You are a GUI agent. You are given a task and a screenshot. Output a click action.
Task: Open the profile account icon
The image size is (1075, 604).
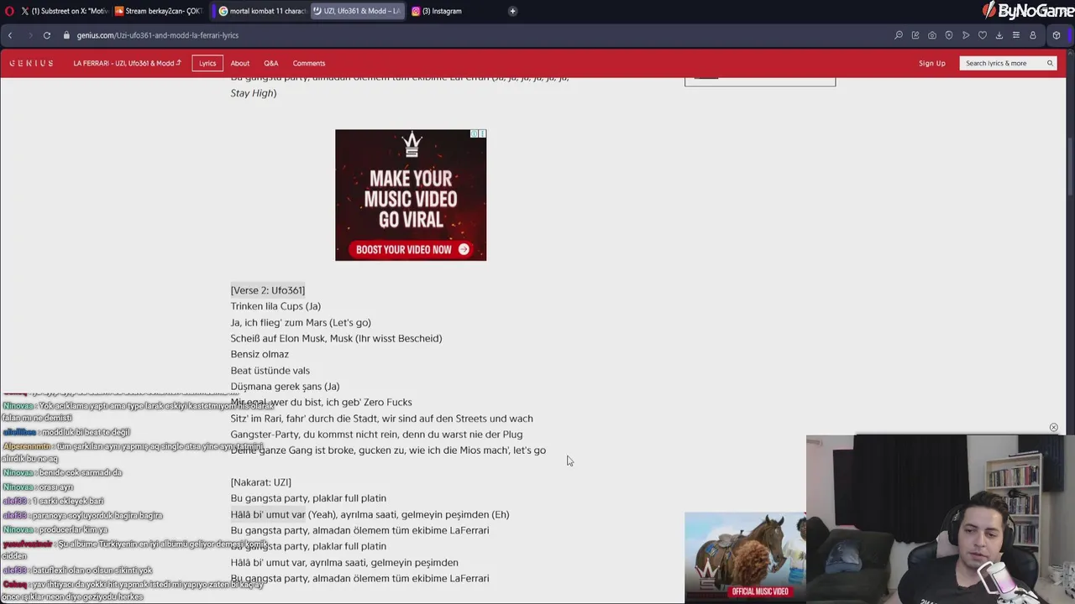(x=1033, y=35)
